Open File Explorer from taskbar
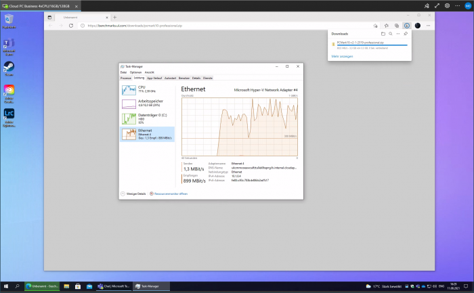The image size is (474, 293). (66, 286)
